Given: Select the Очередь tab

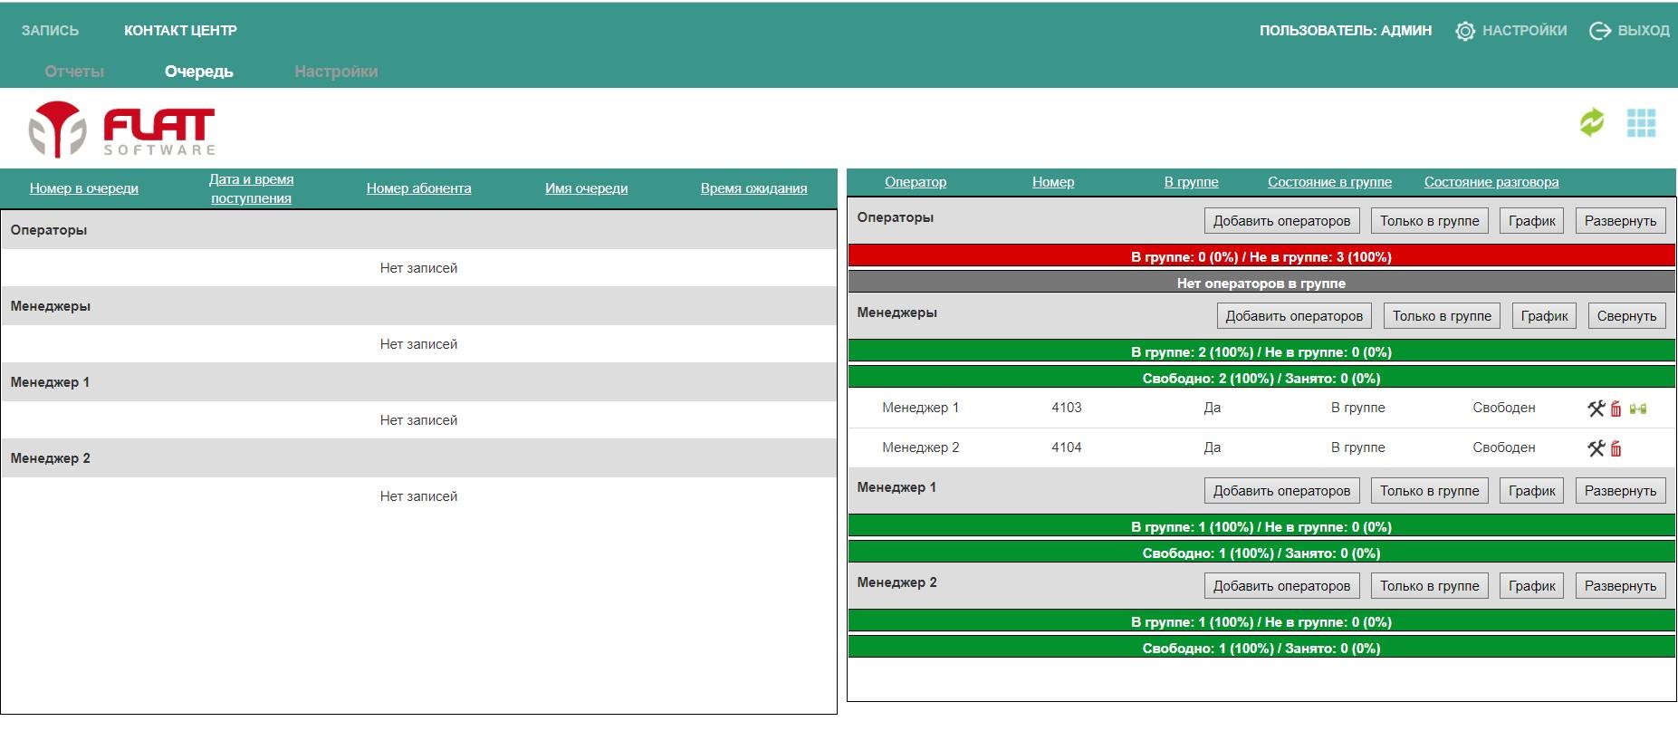Looking at the screenshot, I should [199, 72].
